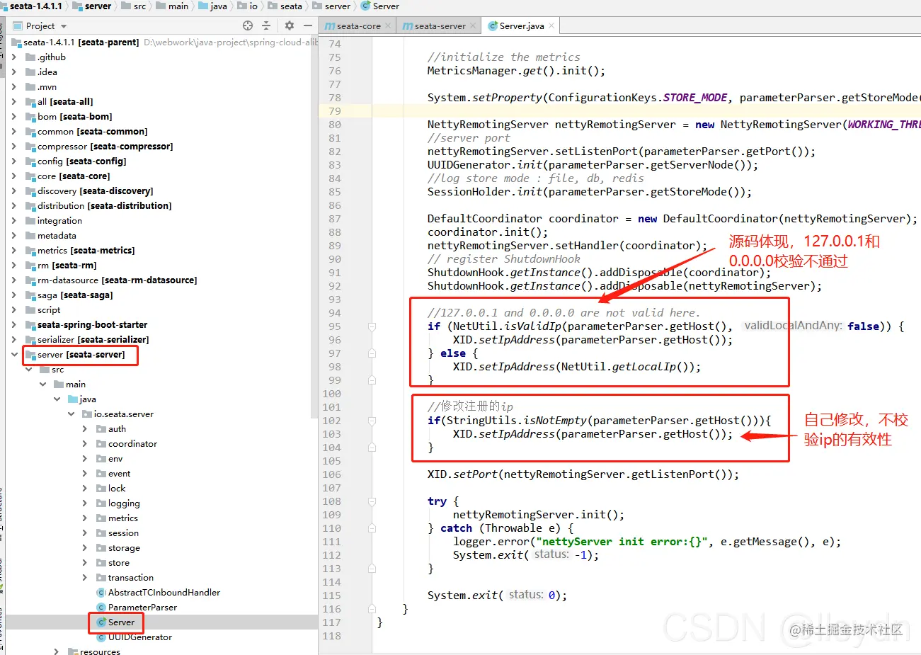Screen dimensions: 921x655
Task: Open the Project view dropdown
Action: pyautogui.click(x=64, y=26)
